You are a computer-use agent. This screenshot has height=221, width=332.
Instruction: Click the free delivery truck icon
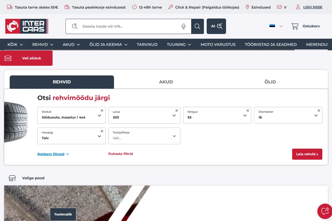pos(9,7)
